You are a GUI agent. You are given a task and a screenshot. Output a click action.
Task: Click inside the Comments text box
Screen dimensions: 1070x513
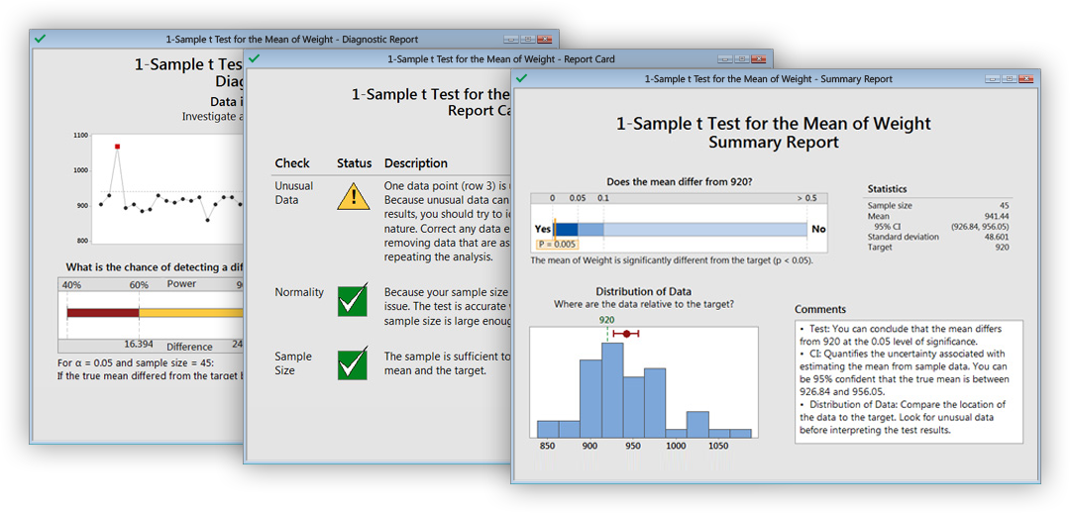(909, 381)
